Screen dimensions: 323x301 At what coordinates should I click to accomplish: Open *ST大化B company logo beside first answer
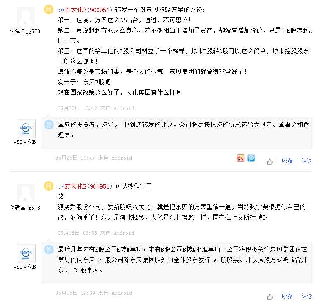click(x=26, y=129)
